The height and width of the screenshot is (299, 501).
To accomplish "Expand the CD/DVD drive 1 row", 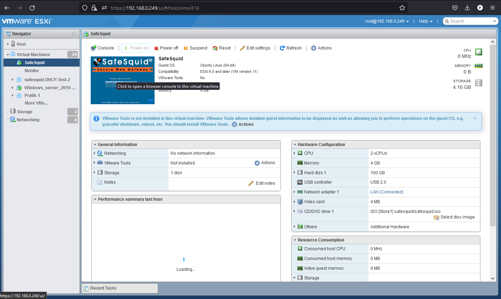I will 294,211.
